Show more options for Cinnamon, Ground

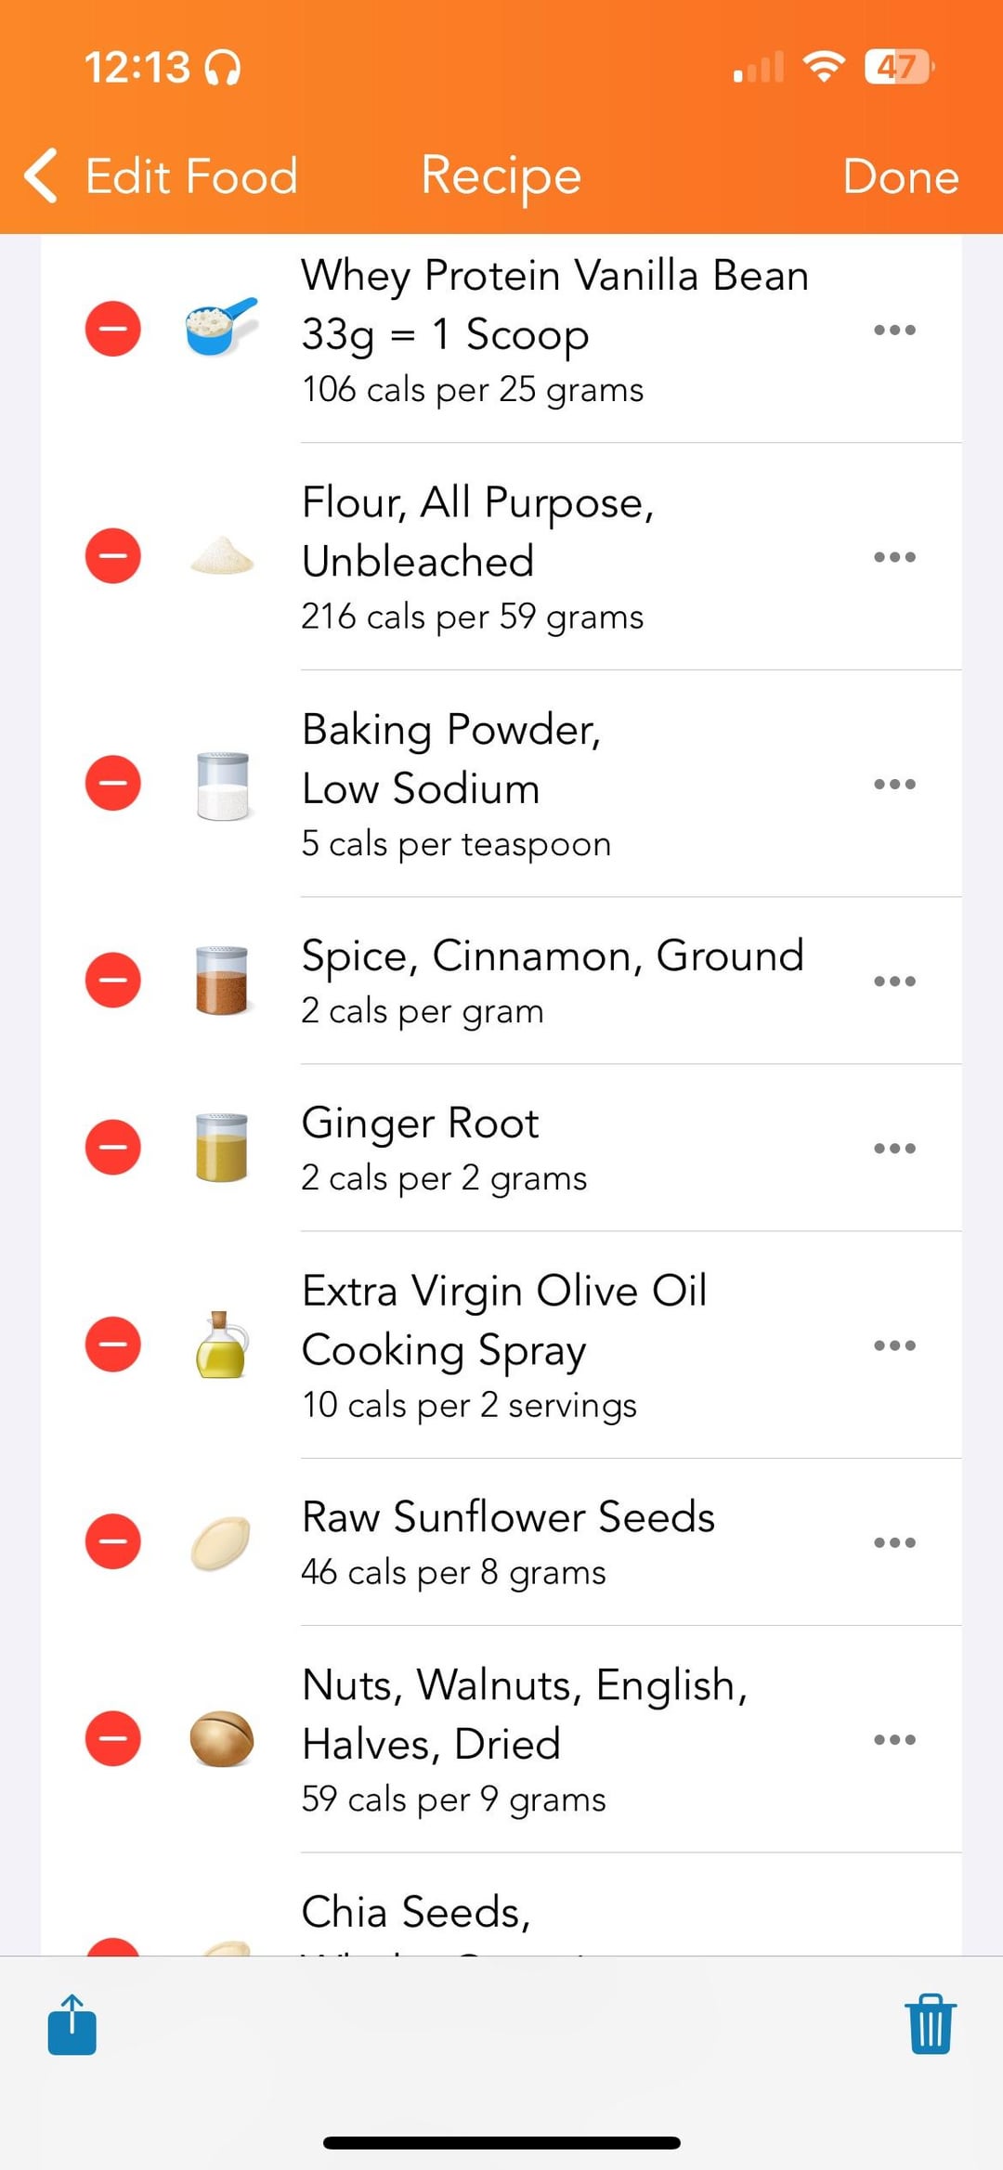[894, 981]
